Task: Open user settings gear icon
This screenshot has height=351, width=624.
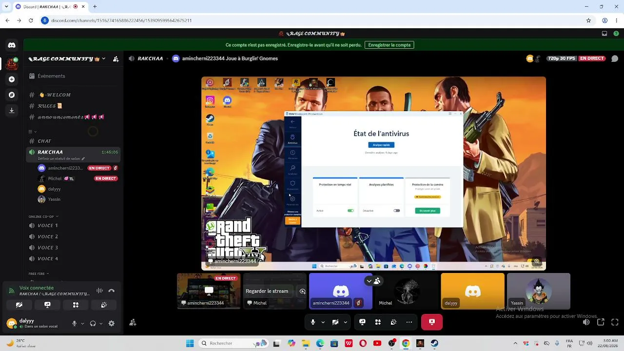Action: [x=112, y=323]
